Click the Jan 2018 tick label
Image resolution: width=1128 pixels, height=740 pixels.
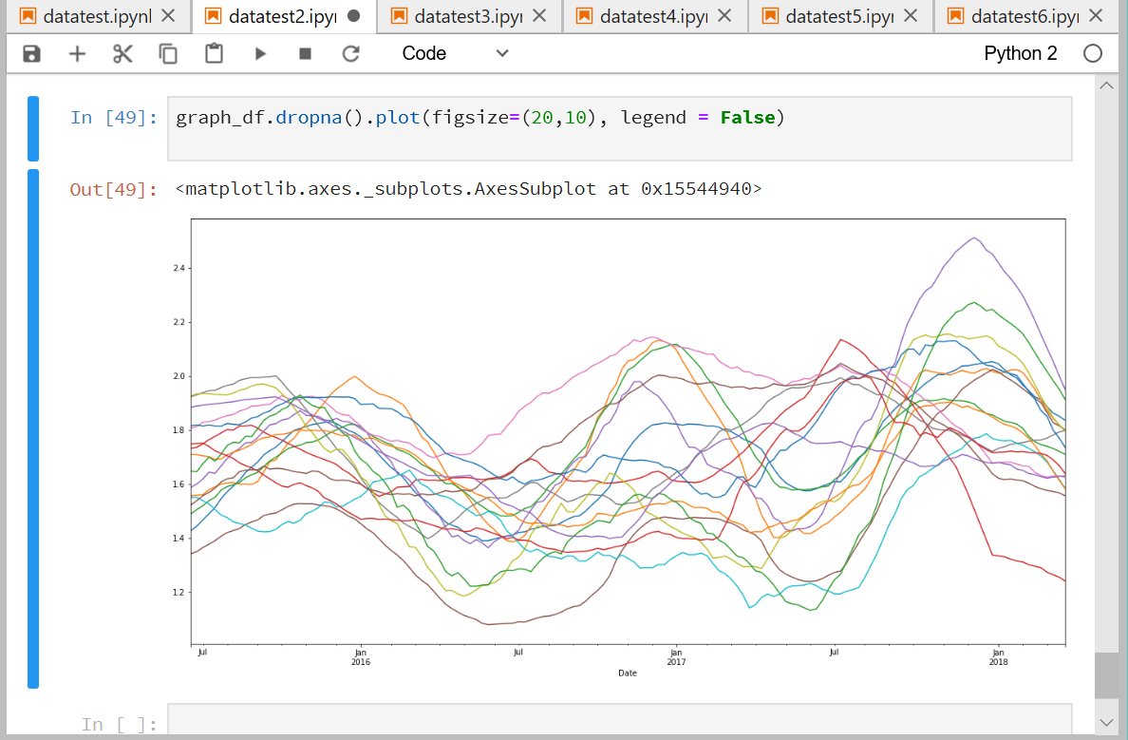coord(998,657)
